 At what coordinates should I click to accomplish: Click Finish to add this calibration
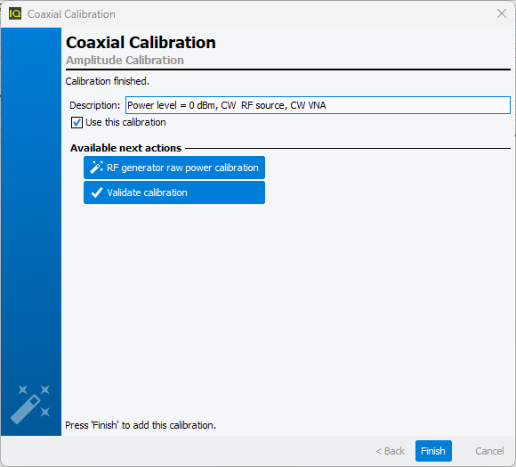click(433, 451)
